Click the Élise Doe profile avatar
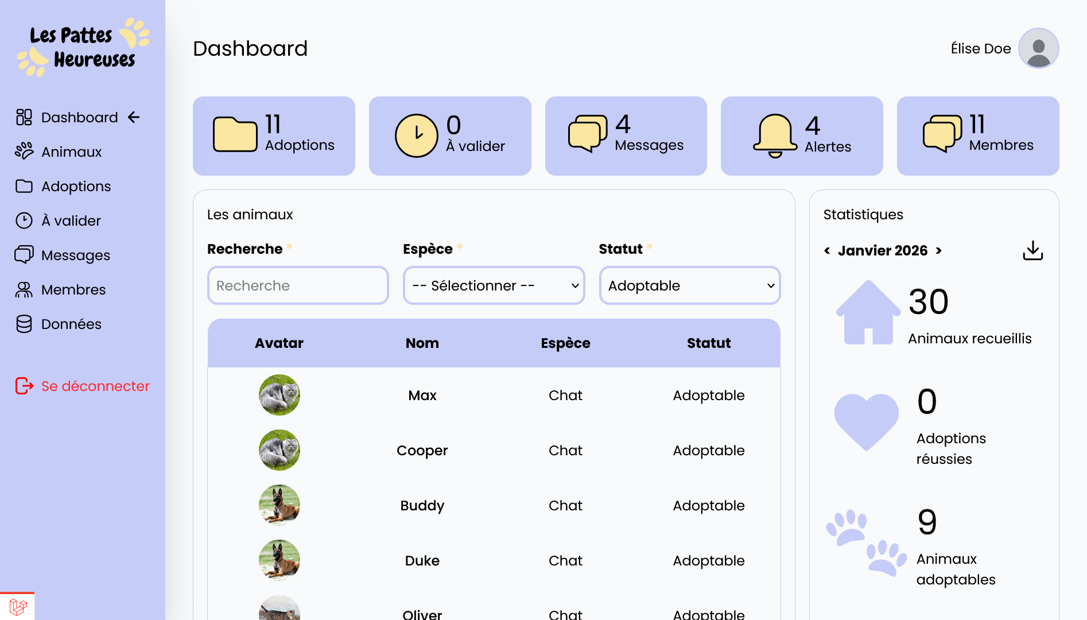This screenshot has height=620, width=1087. (x=1038, y=48)
